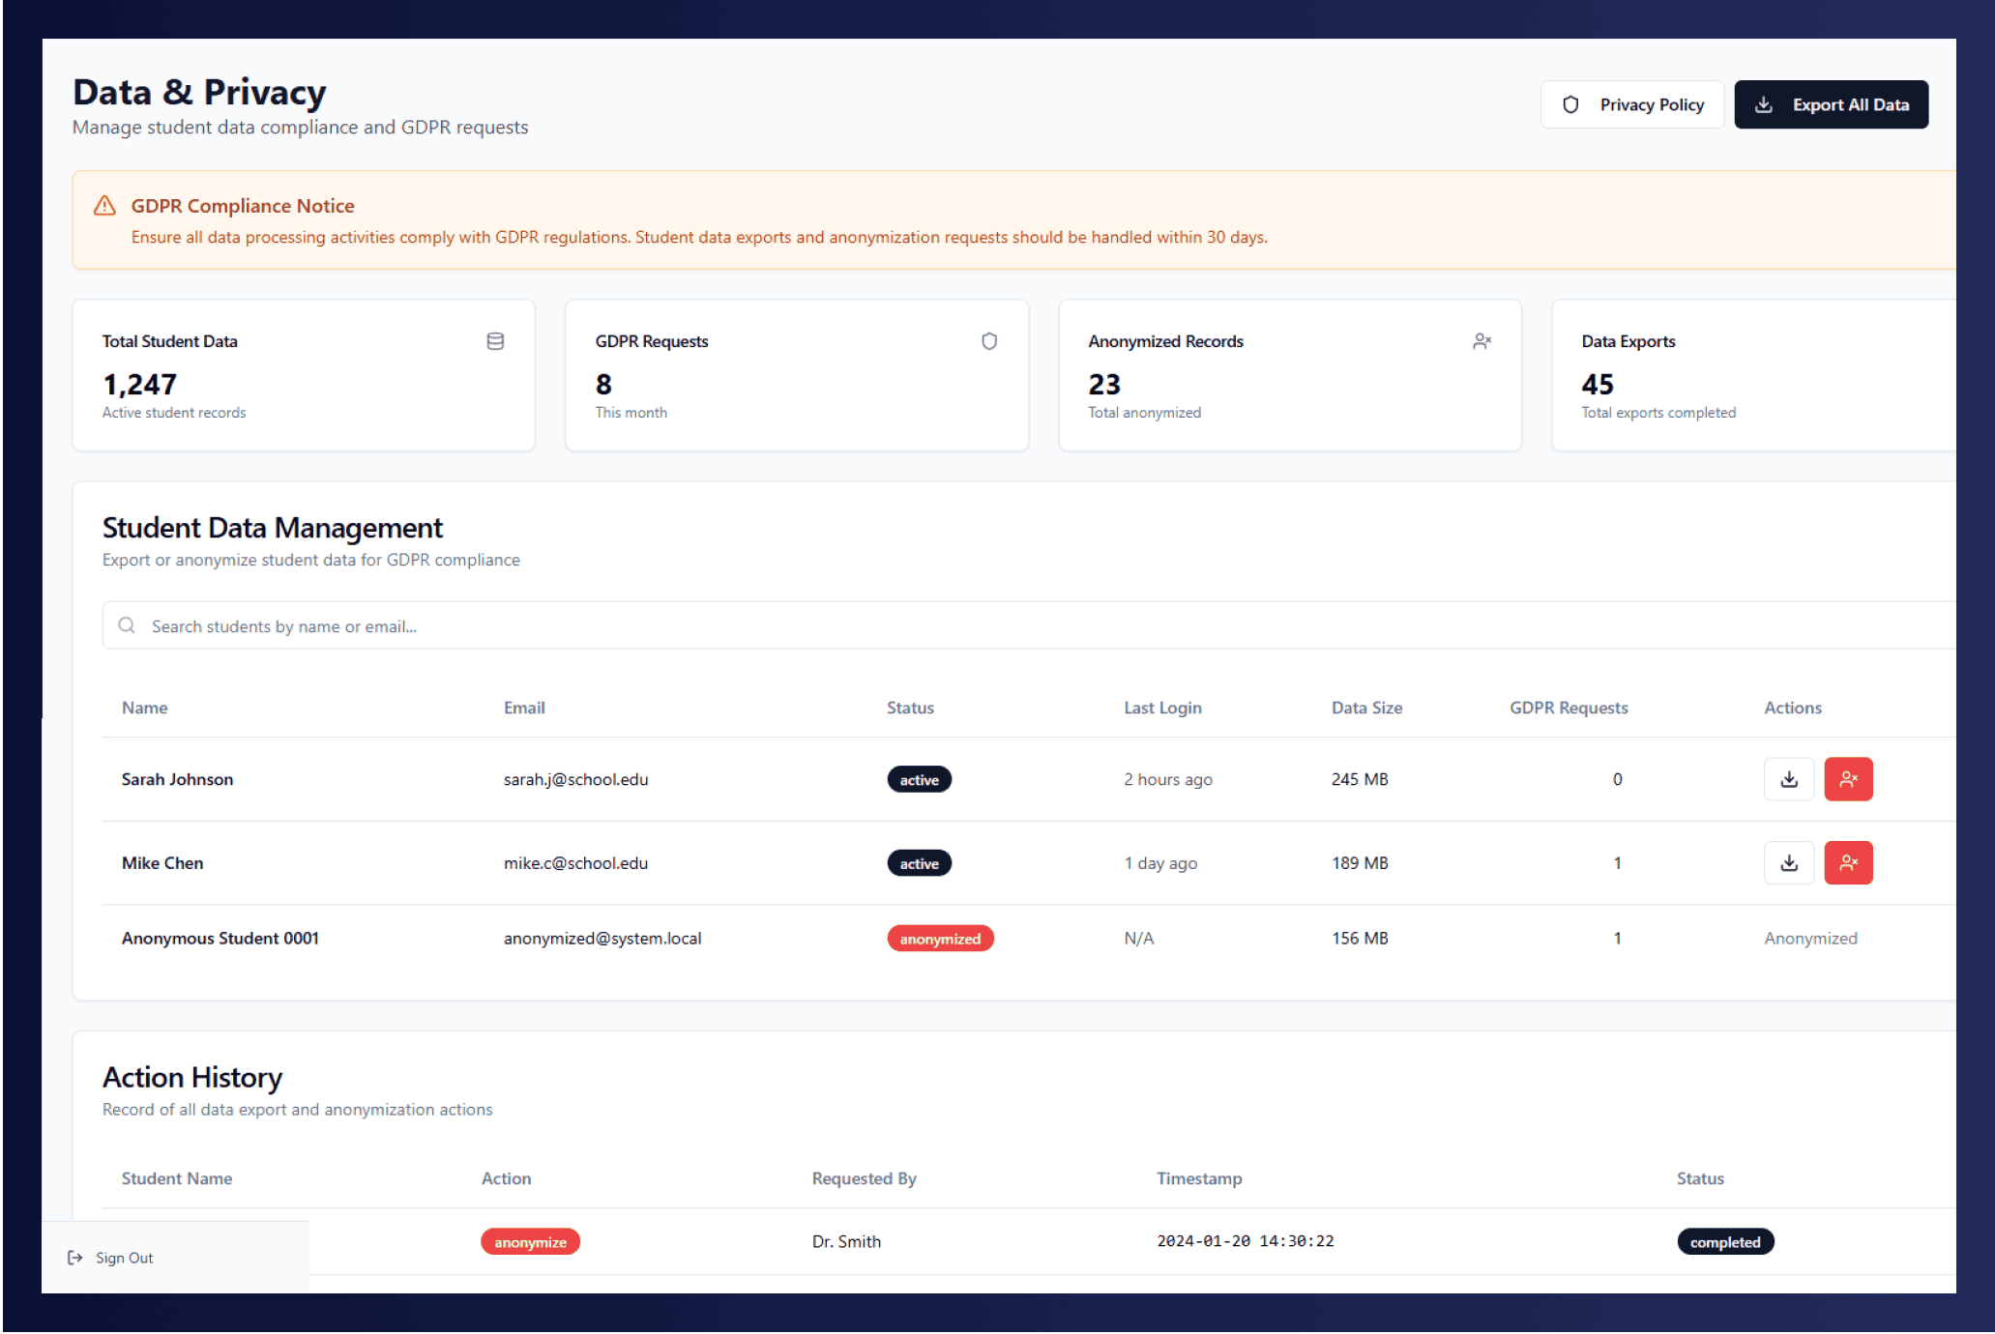Click the Action History heading

(192, 1077)
